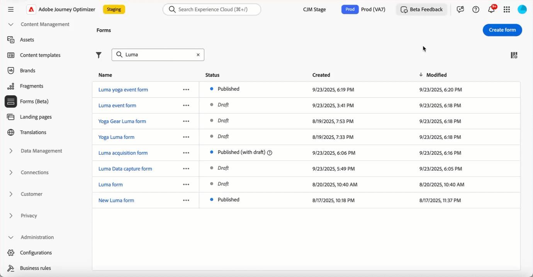Open more actions for New Luma form
Image resolution: width=533 pixels, height=277 pixels.
coord(186,200)
